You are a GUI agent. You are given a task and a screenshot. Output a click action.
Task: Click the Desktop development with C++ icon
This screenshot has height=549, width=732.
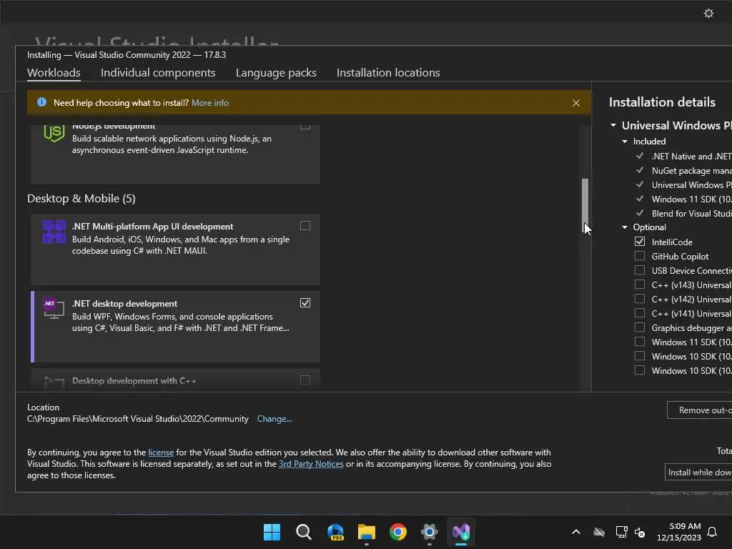54,383
